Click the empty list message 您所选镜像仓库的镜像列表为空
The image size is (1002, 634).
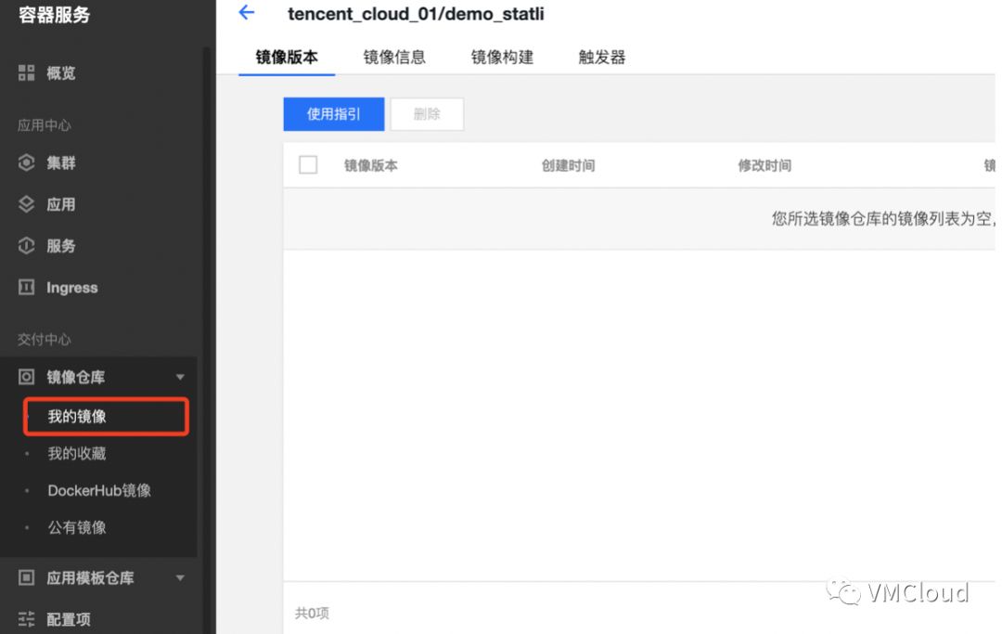(882, 218)
